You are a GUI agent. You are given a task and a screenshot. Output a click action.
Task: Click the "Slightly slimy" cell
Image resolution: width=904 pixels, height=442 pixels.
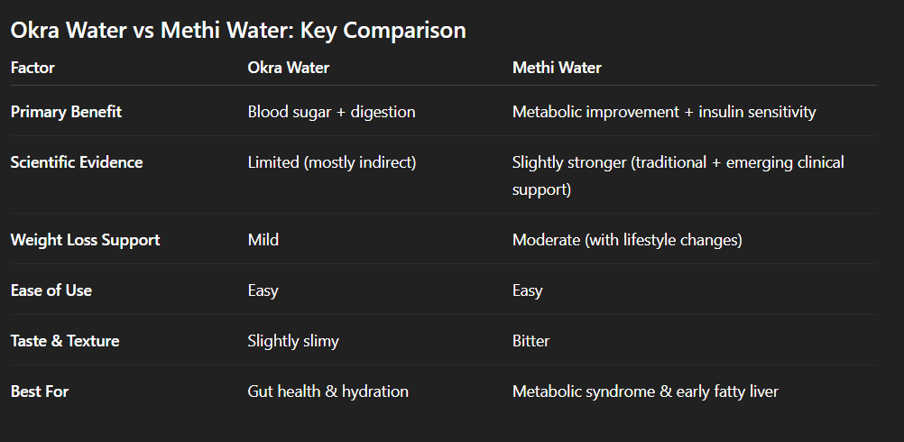pyautogui.click(x=293, y=341)
